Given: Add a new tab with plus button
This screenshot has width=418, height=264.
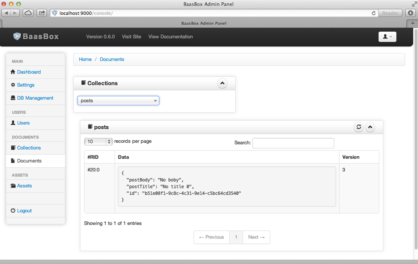Looking at the screenshot, I should [x=412, y=23].
